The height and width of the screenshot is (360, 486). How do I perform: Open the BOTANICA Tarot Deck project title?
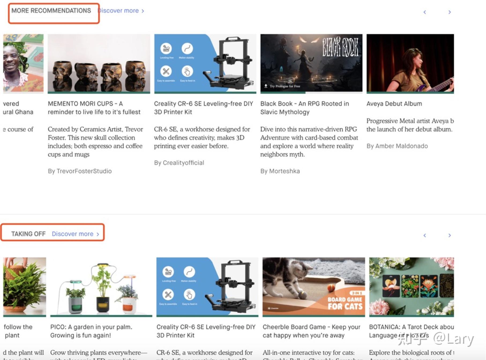tap(412, 331)
